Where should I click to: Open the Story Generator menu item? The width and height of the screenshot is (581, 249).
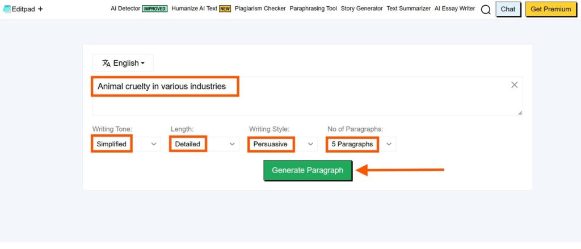pyautogui.click(x=361, y=9)
